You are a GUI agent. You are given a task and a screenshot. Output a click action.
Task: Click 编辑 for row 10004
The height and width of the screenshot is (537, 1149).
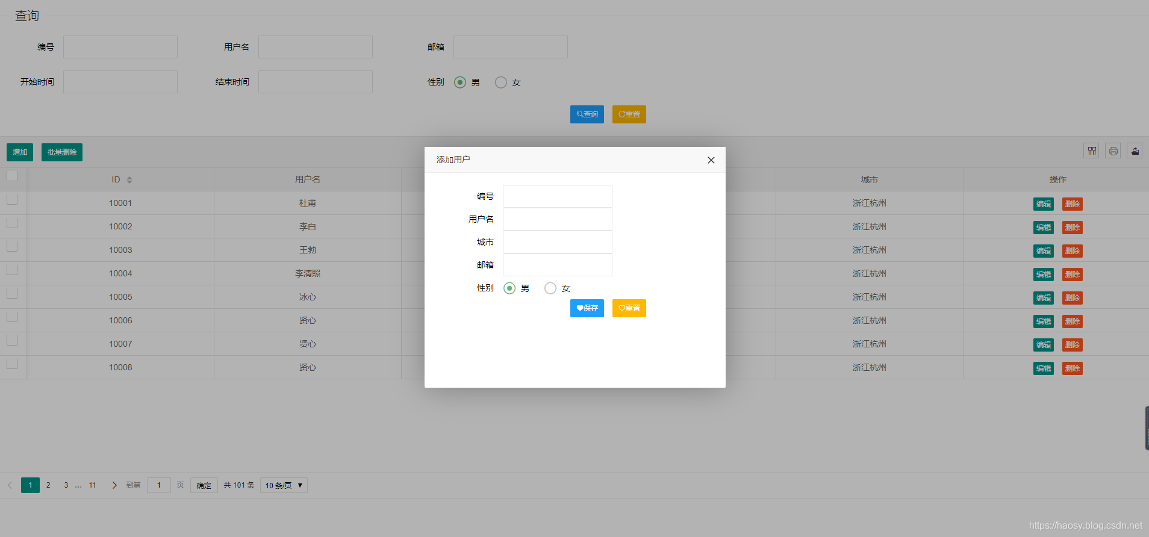pyautogui.click(x=1044, y=275)
